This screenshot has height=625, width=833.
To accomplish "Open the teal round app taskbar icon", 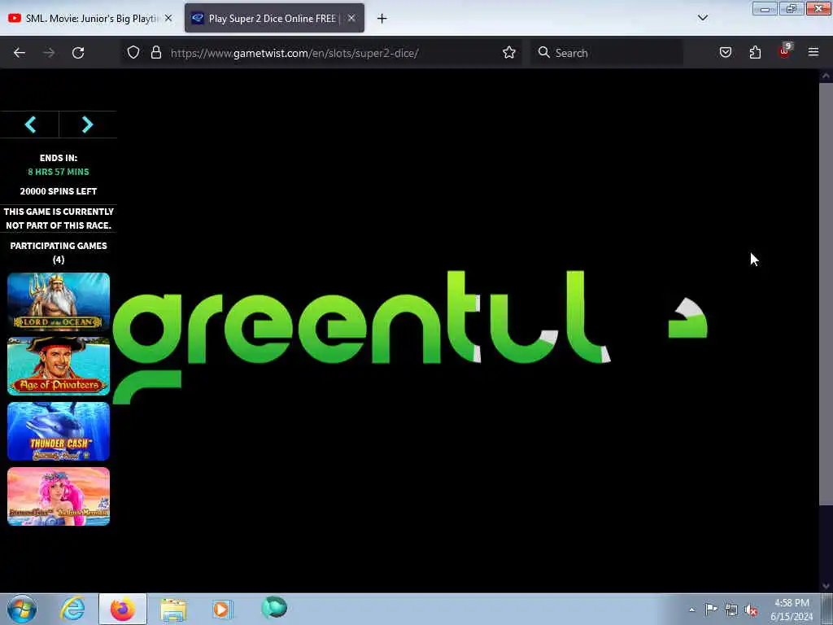I will pyautogui.click(x=274, y=607).
